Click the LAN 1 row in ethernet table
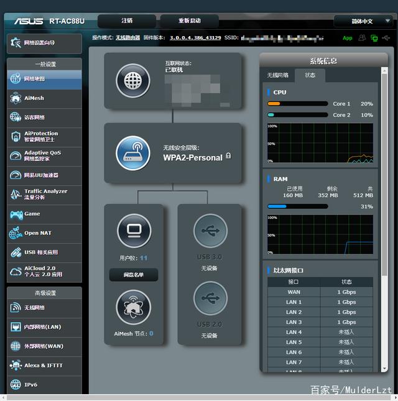This screenshot has width=398, height=401. [320, 302]
